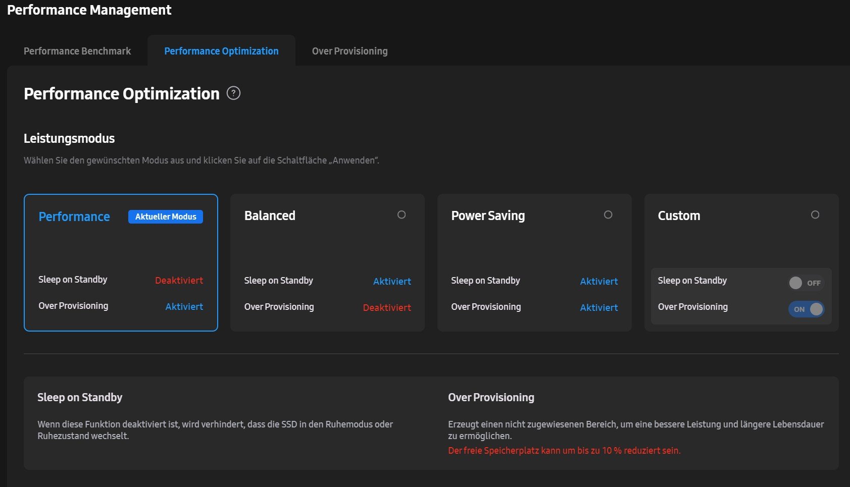
Task: Click Aktiviert status for Performance Over Provisioning
Action: click(x=184, y=307)
